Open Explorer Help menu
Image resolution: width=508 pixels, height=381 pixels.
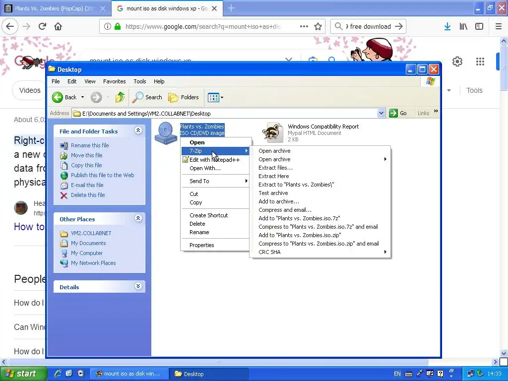(159, 81)
